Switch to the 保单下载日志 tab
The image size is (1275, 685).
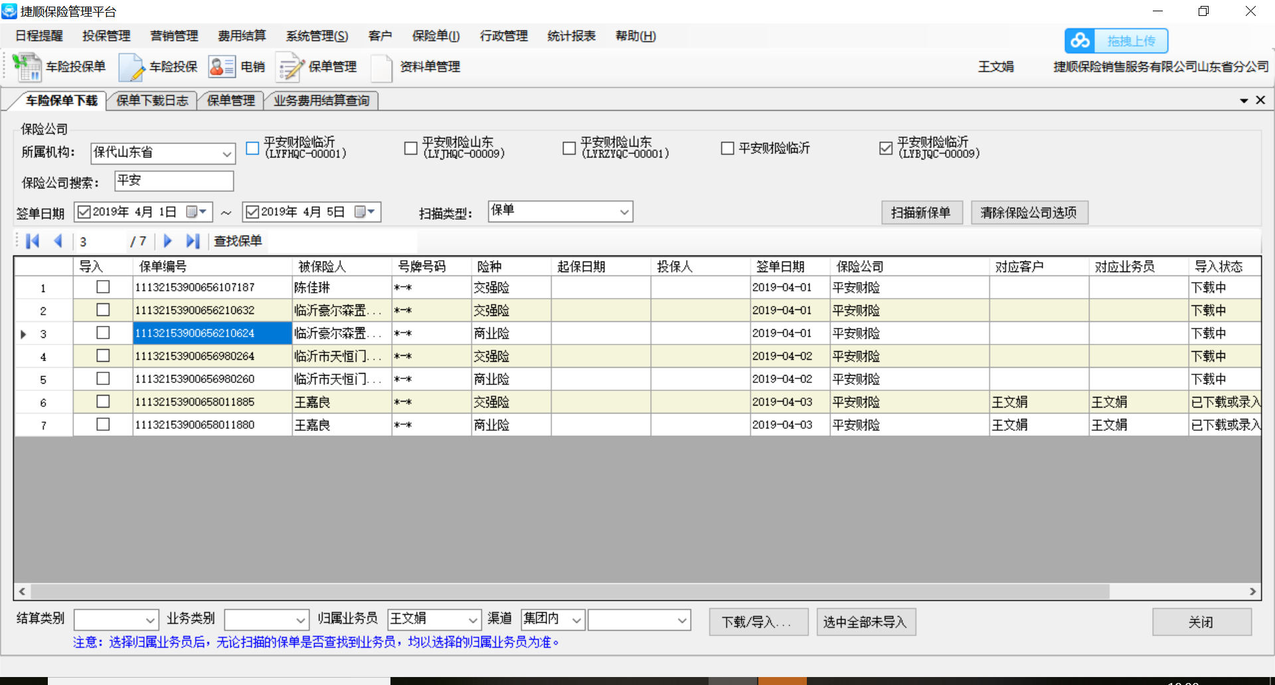point(152,101)
